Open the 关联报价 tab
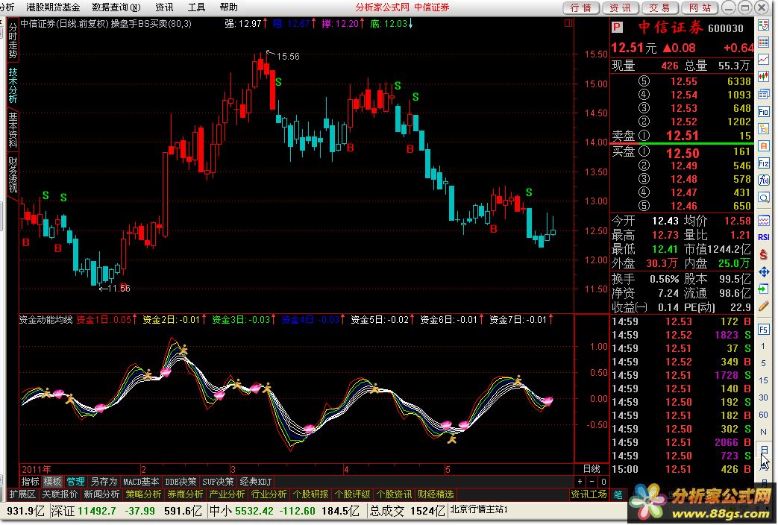This screenshot has width=778, height=525. point(60,494)
